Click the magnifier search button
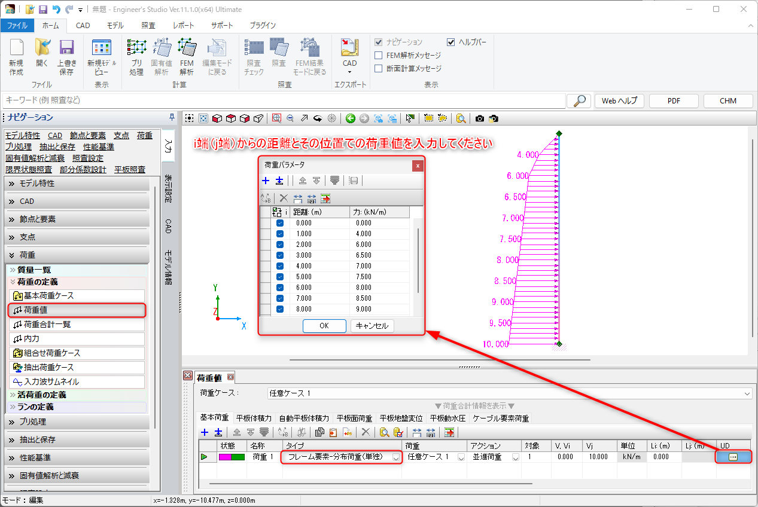The image size is (758, 507). point(579,101)
